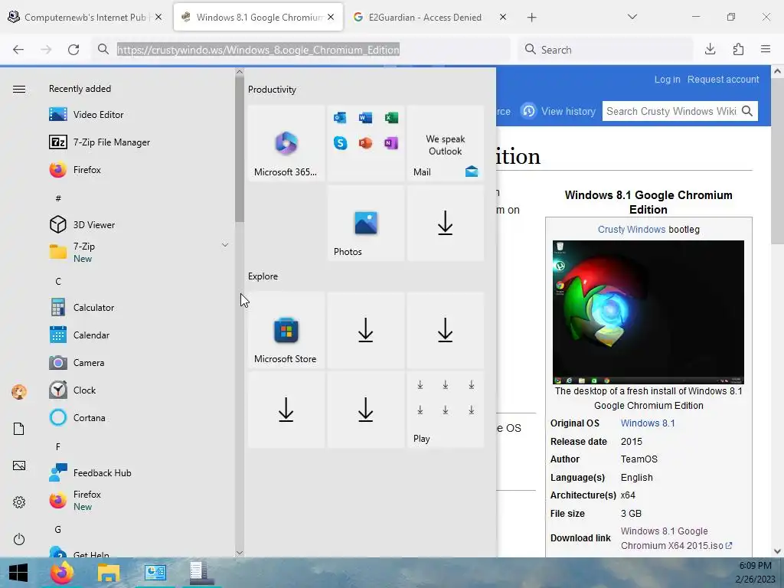Open the Microsoft 365 tile
784x588 pixels.
click(286, 143)
